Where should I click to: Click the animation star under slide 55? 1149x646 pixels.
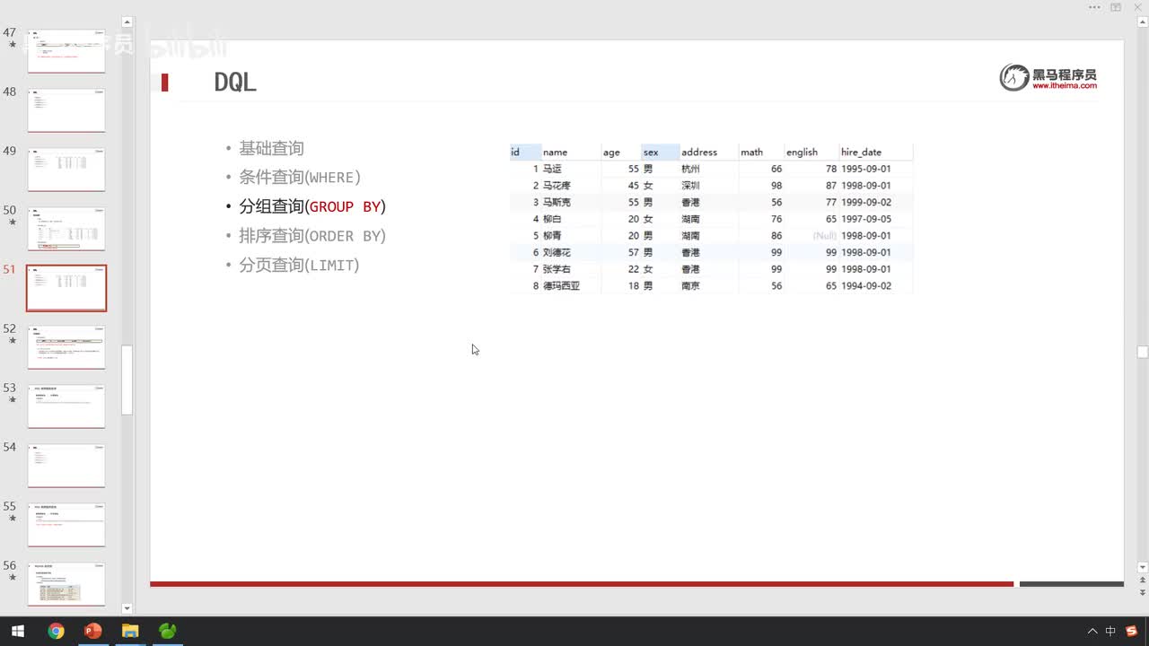[13, 519]
